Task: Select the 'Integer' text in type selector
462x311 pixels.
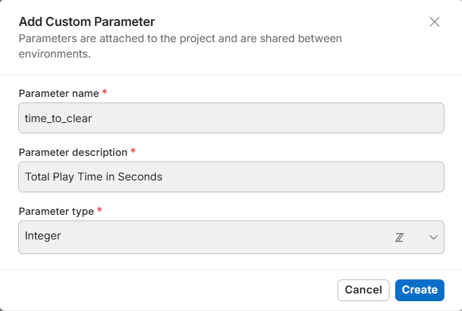Action: pos(43,236)
